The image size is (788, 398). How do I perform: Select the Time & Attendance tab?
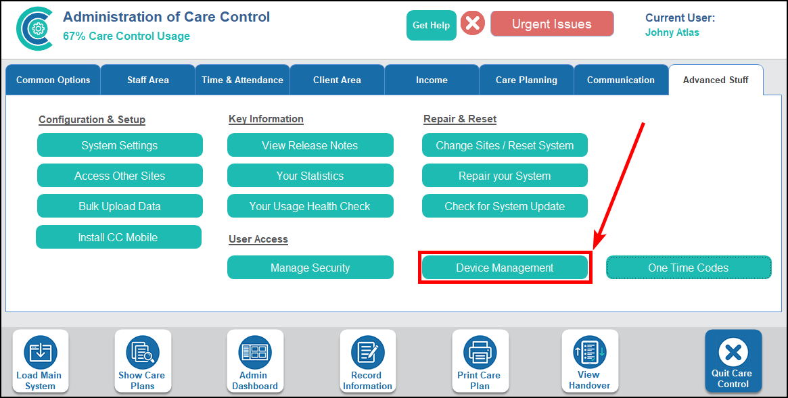click(x=242, y=80)
